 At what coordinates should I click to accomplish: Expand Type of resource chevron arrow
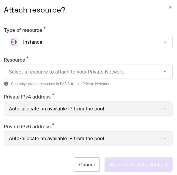pos(165,42)
